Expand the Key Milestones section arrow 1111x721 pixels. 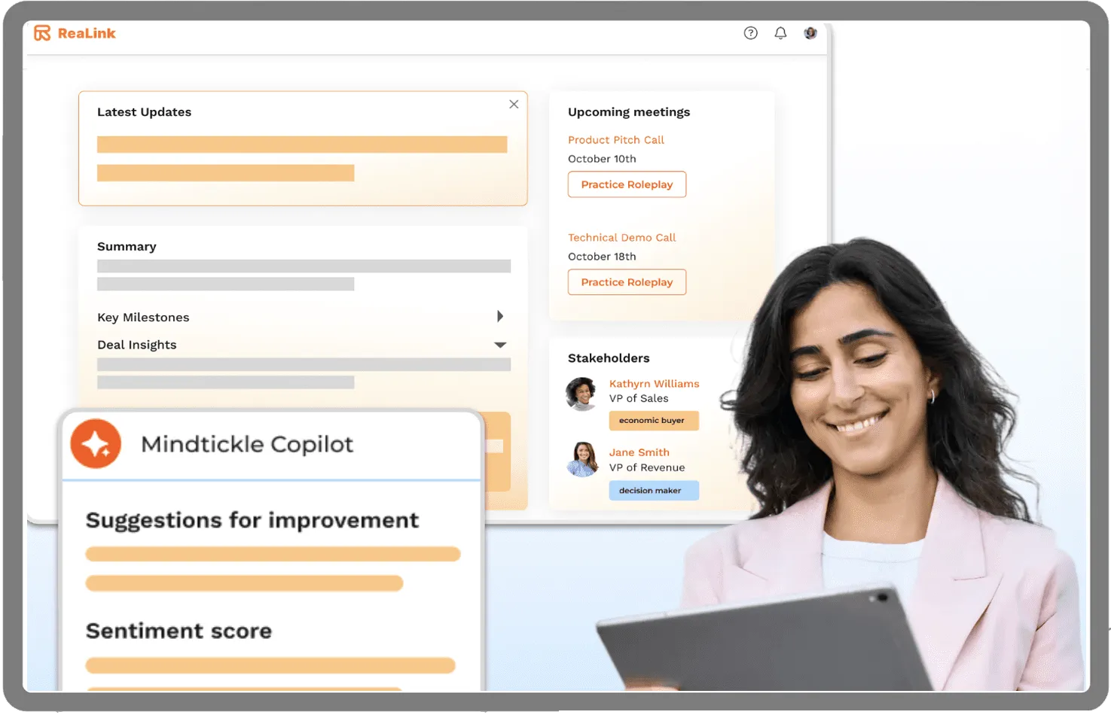click(x=500, y=316)
